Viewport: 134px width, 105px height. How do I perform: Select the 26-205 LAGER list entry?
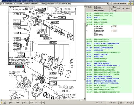click(x=109, y=18)
